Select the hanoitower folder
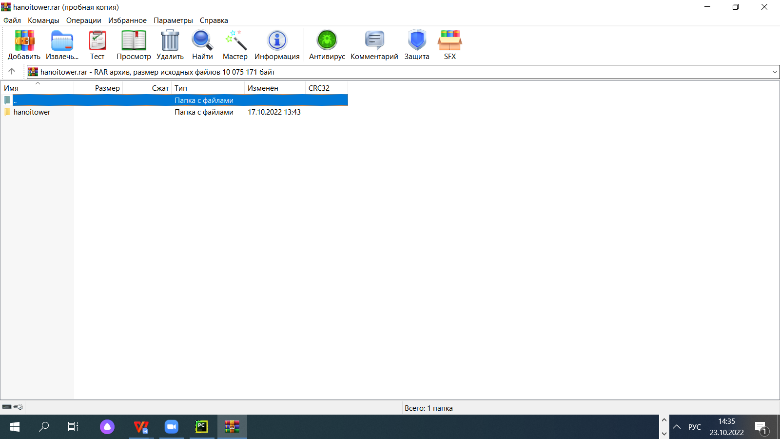Viewport: 780px width, 439px height. pyautogui.click(x=32, y=112)
